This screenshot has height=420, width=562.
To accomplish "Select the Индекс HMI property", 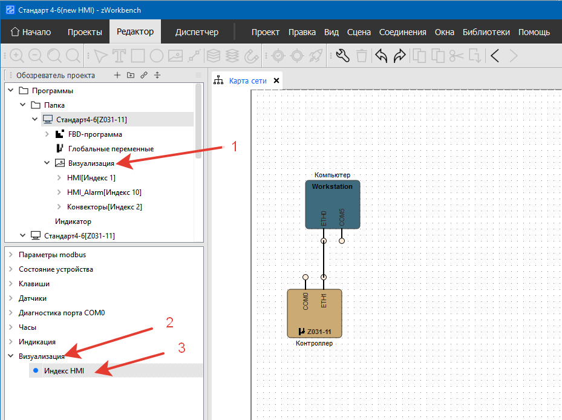I will pyautogui.click(x=64, y=371).
